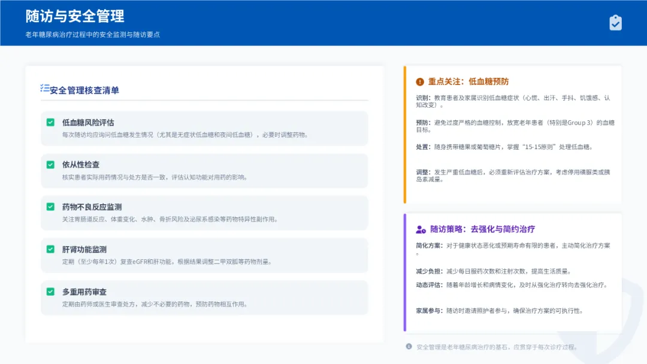Click the description starting 关注胃肠道反应
The image size is (647, 364).
pyautogui.click(x=170, y=219)
